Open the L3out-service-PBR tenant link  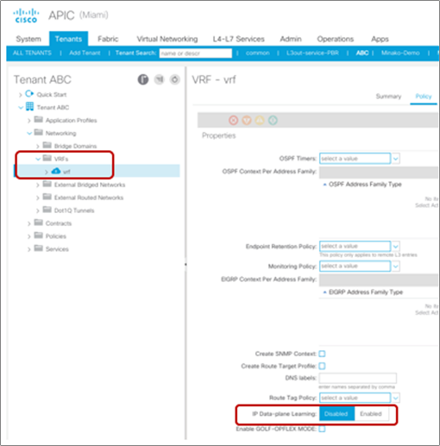(x=312, y=53)
